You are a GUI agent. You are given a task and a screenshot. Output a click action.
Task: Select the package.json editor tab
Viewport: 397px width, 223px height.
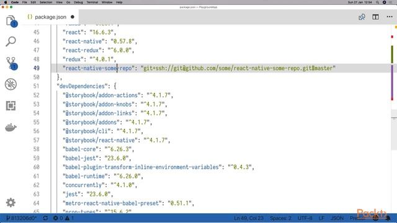point(50,17)
